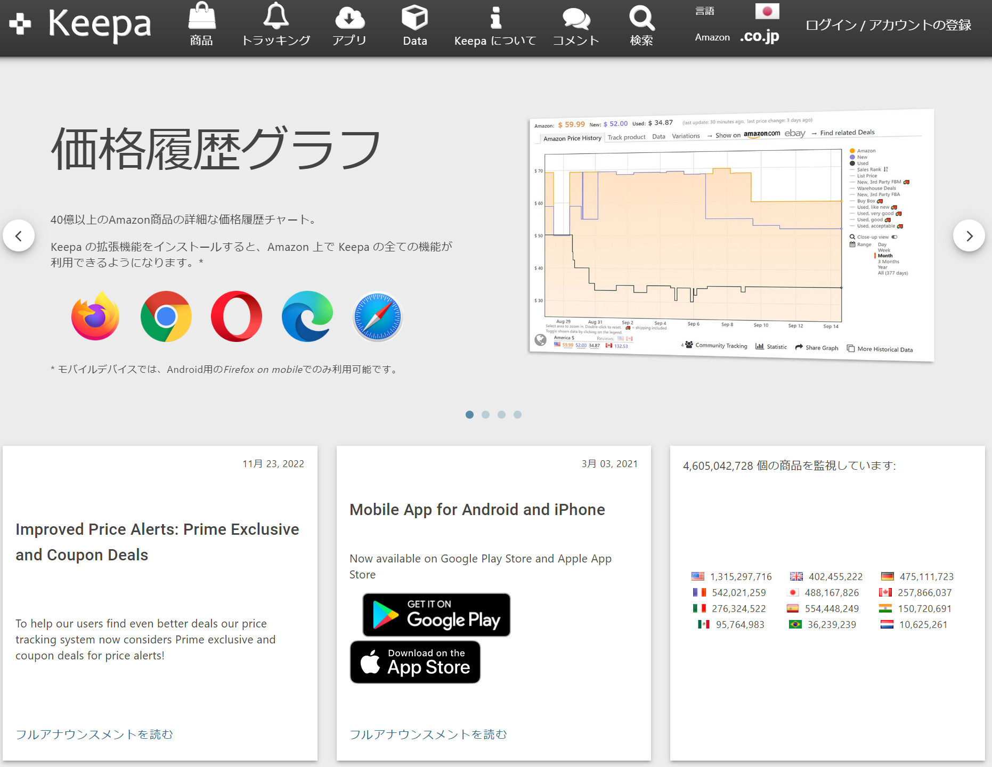Screen dimensions: 992x767
Task: Click the Firefox browser extension icon
Action: pyautogui.click(x=95, y=316)
